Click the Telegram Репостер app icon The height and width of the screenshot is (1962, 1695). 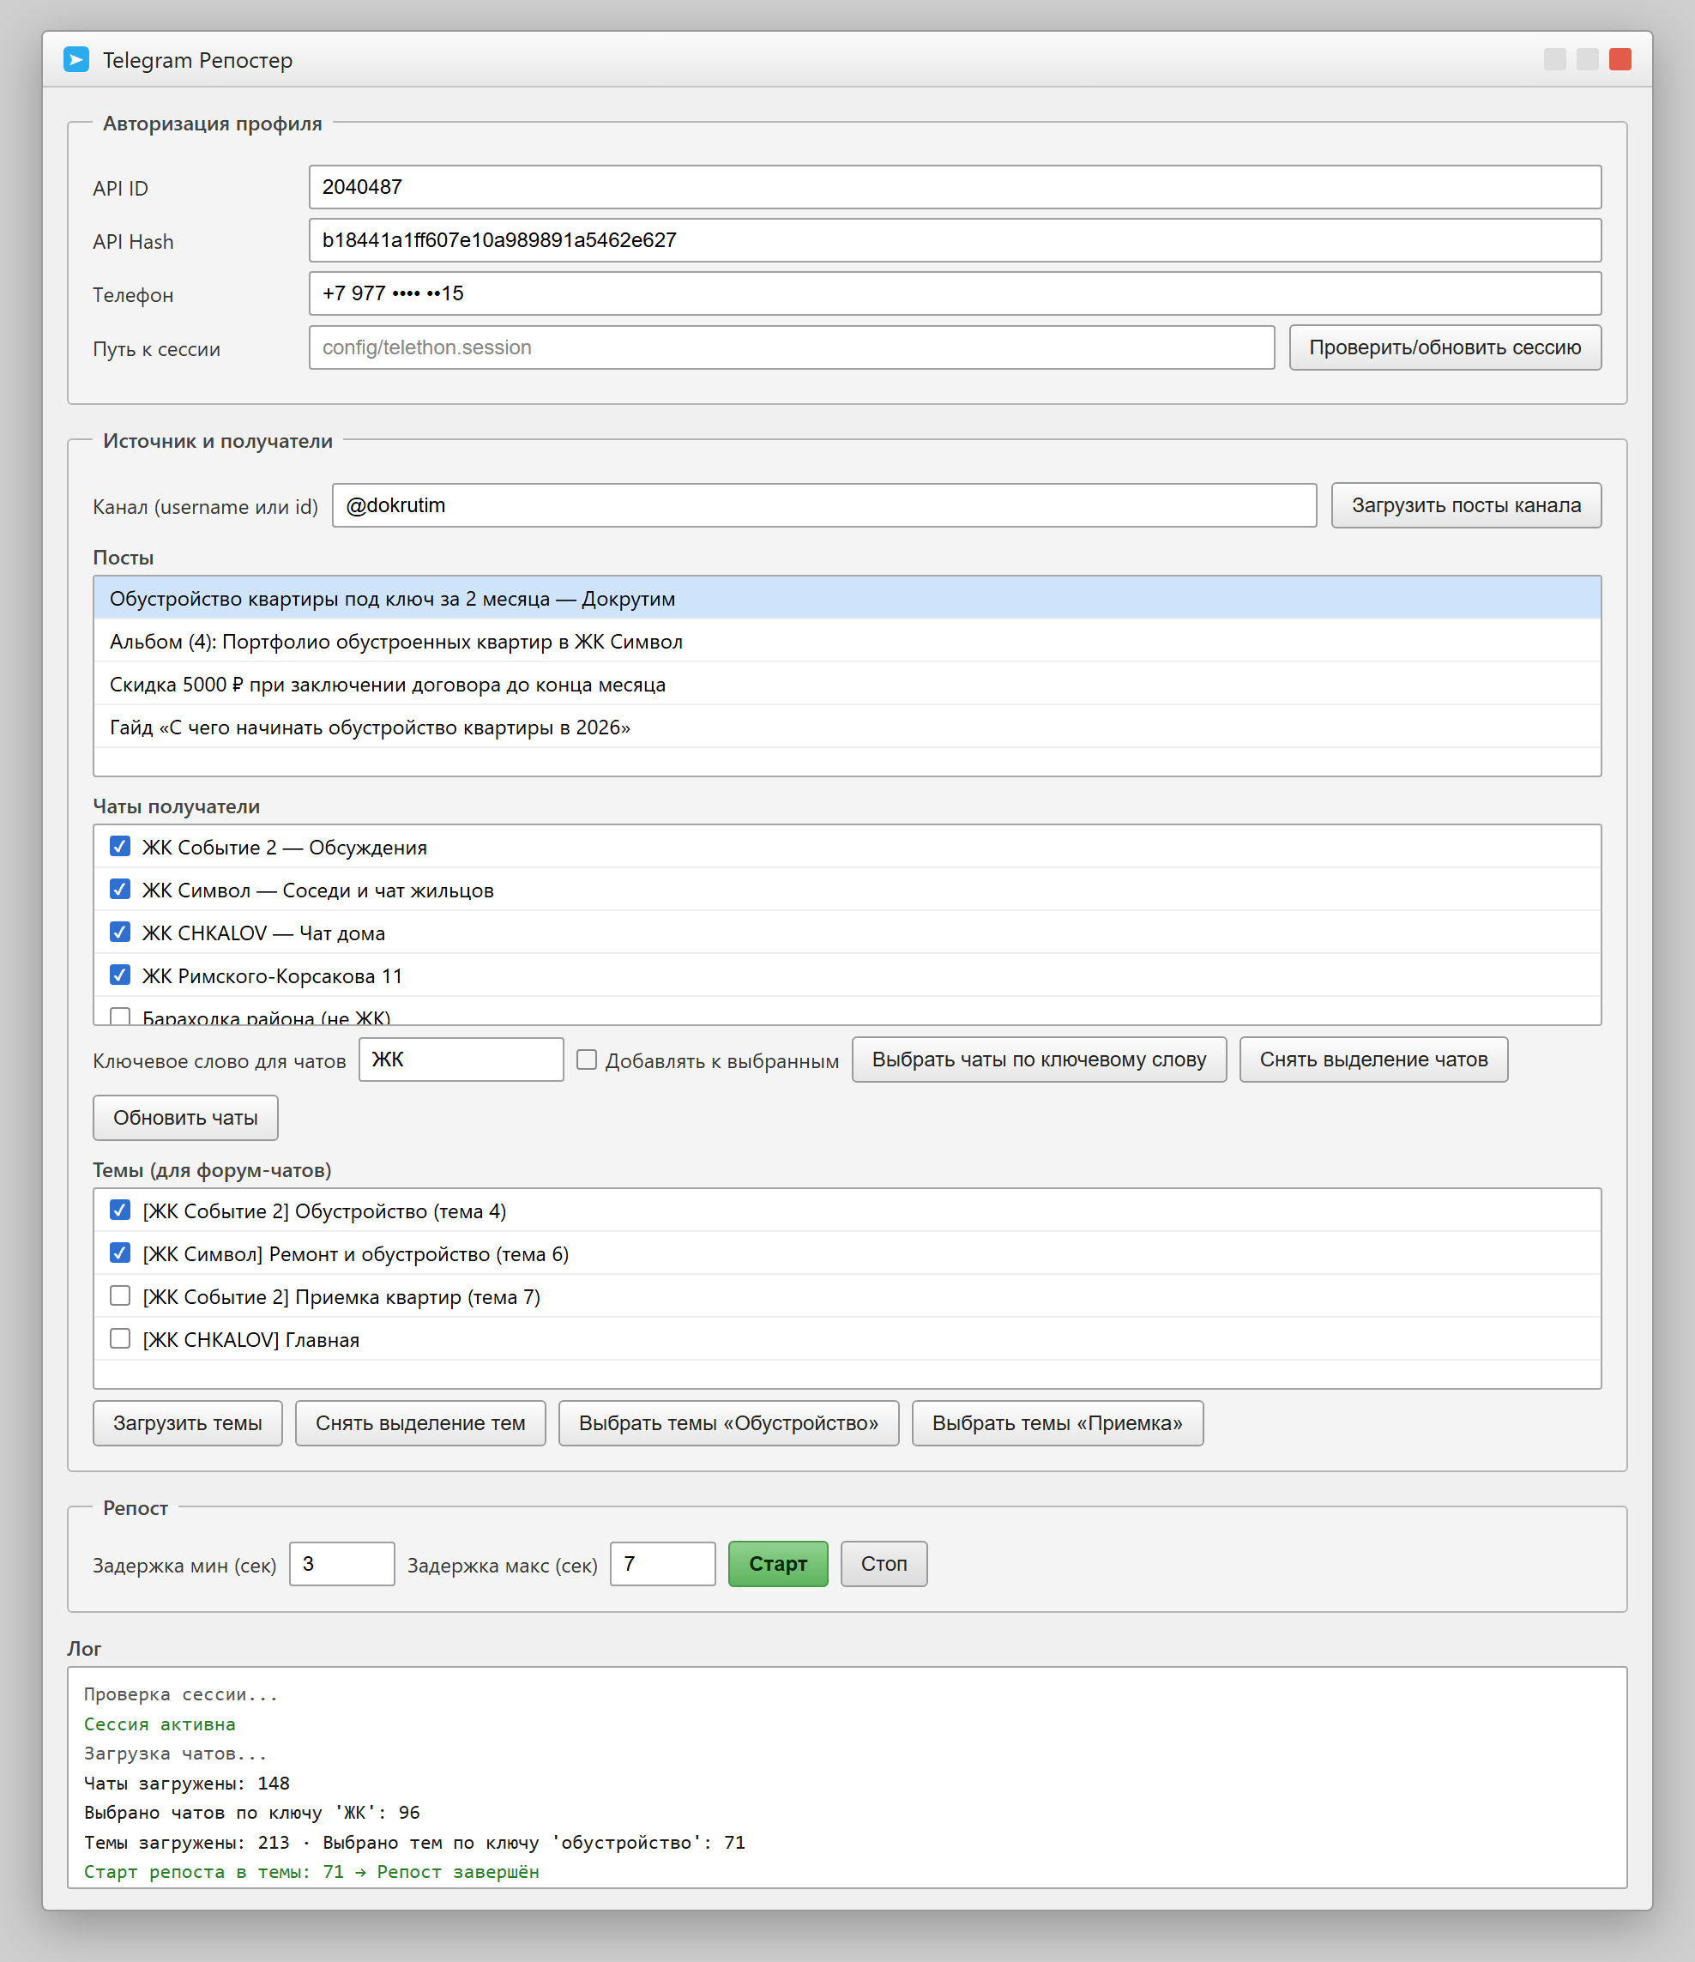coord(75,60)
